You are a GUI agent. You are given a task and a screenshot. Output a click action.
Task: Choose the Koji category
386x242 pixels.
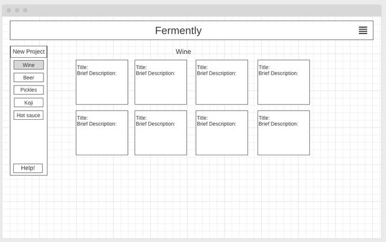(28, 102)
